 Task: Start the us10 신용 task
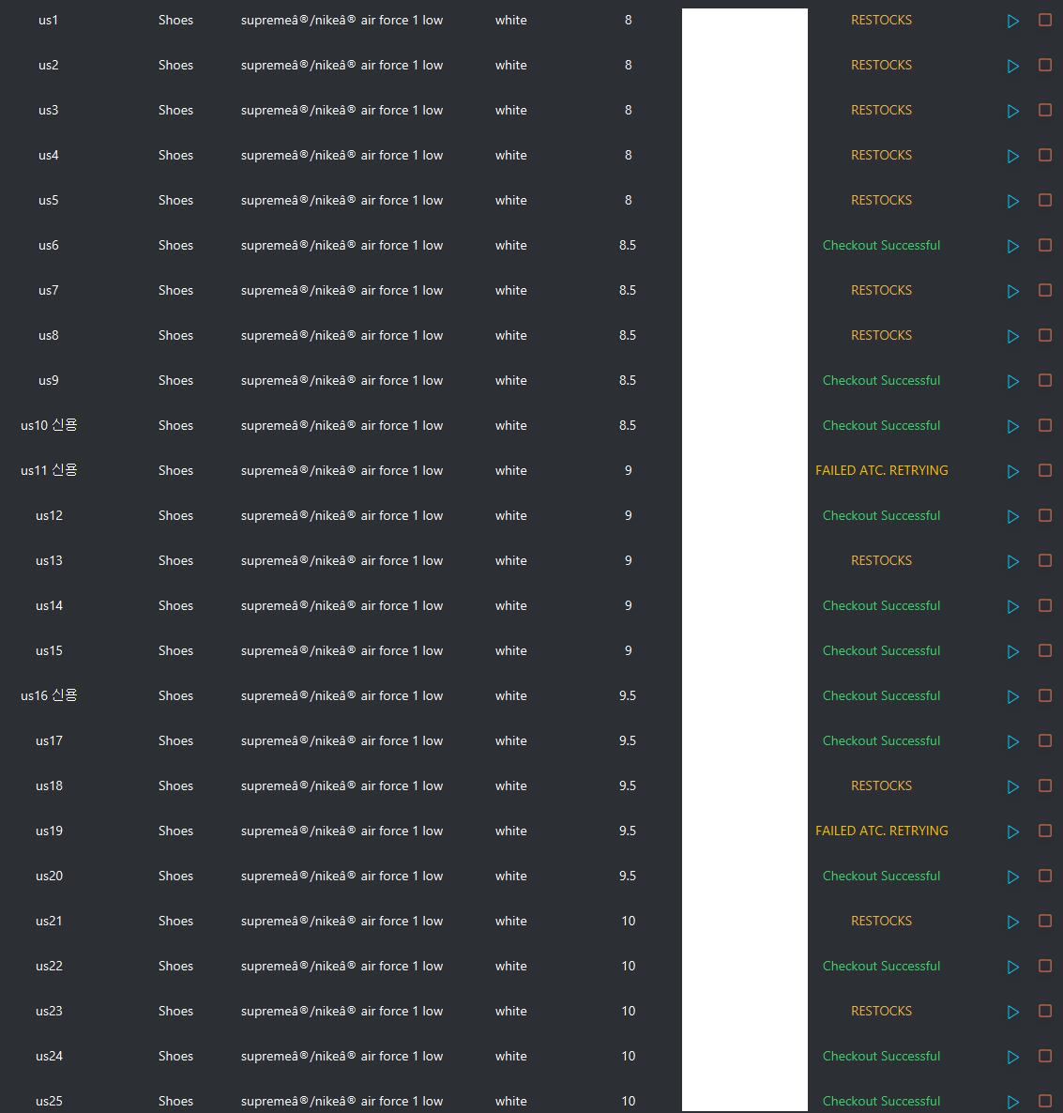[1013, 426]
